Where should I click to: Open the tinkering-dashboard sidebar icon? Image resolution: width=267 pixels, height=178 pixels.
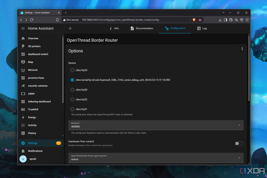23,102
